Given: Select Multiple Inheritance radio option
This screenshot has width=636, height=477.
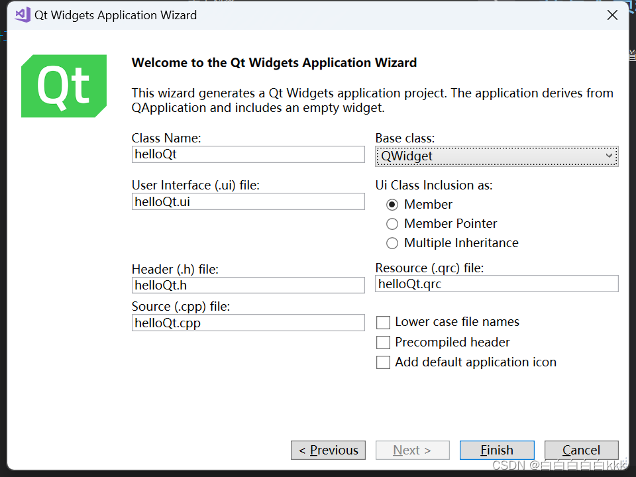Looking at the screenshot, I should pyautogui.click(x=392, y=243).
